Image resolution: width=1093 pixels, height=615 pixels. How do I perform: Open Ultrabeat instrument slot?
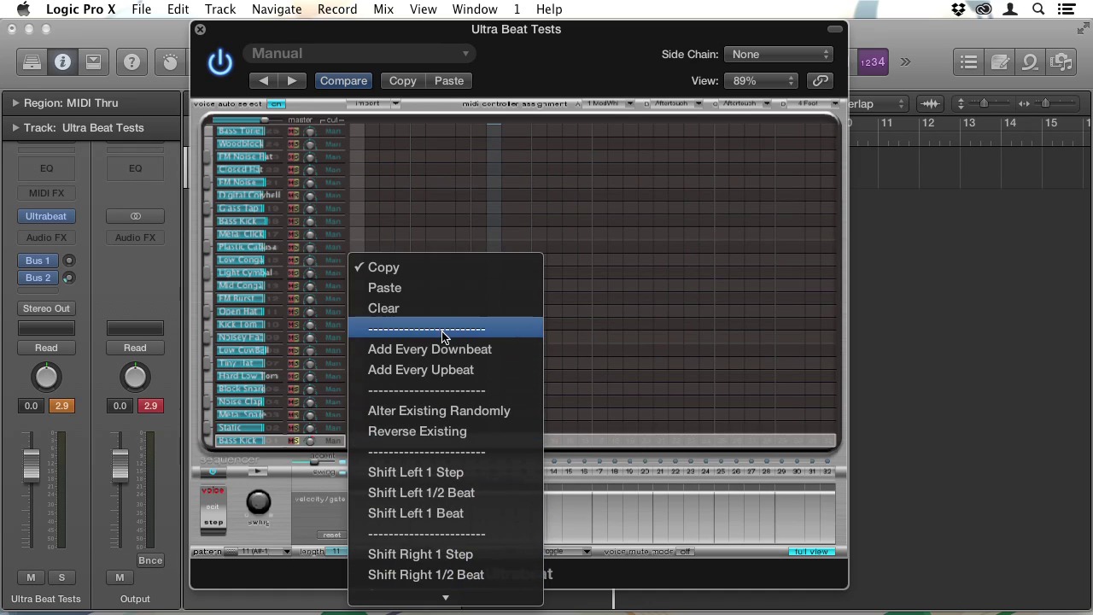(x=46, y=216)
